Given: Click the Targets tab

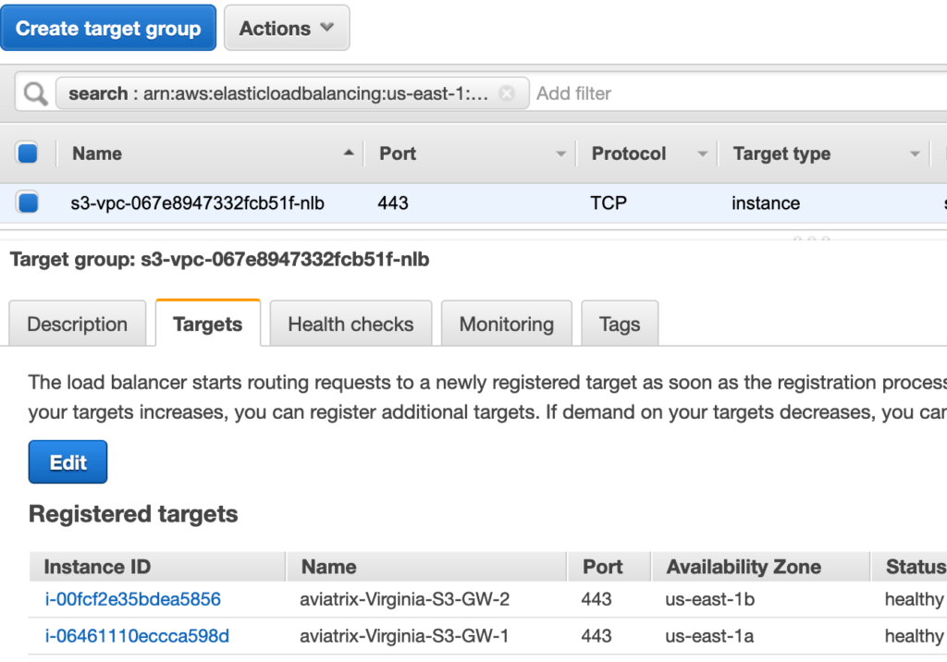Looking at the screenshot, I should [208, 325].
